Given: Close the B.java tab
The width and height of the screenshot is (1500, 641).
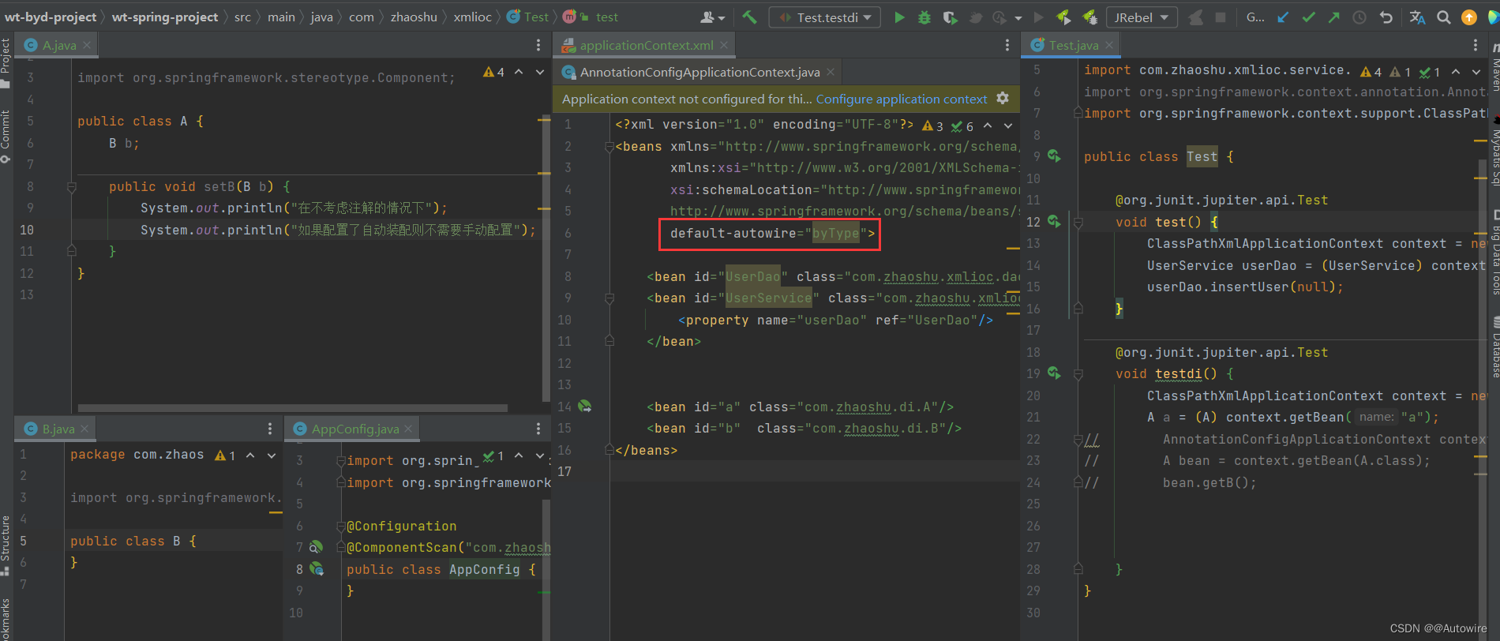Looking at the screenshot, I should pyautogui.click(x=84, y=429).
